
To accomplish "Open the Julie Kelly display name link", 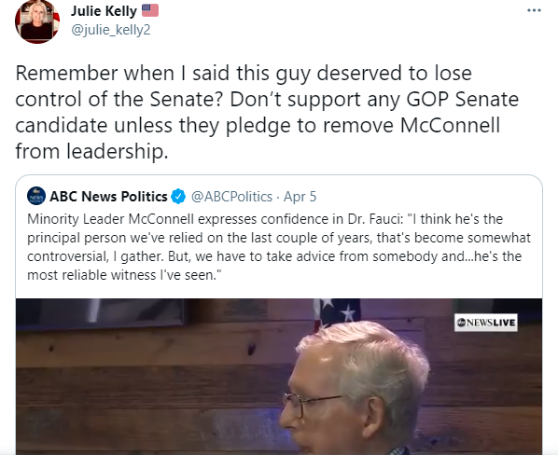I will (x=104, y=11).
